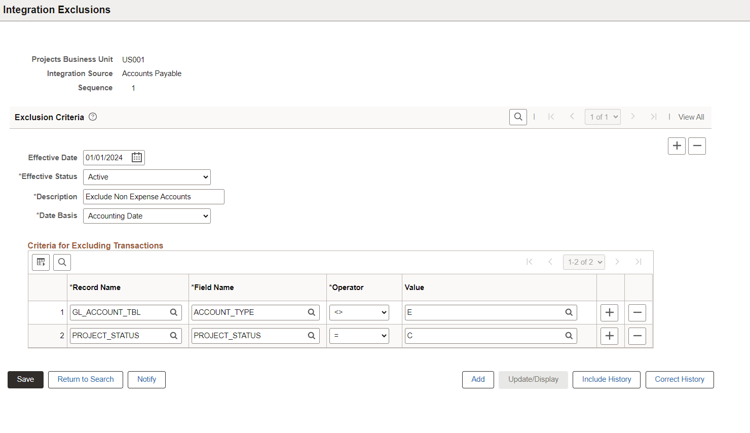This screenshot has width=750, height=433.
Task: Look up Value for row with E
Action: (x=569, y=312)
